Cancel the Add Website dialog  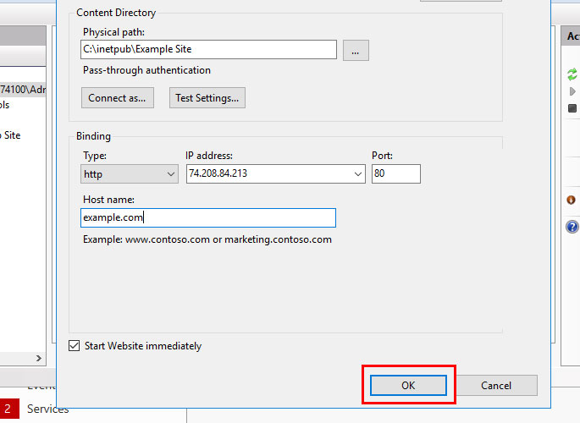point(496,385)
